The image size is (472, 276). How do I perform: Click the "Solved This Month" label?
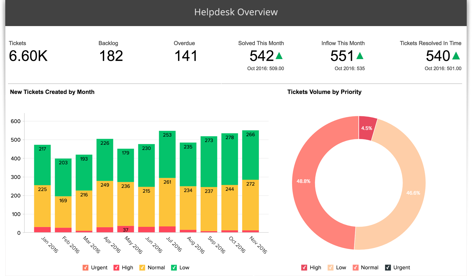tap(261, 43)
